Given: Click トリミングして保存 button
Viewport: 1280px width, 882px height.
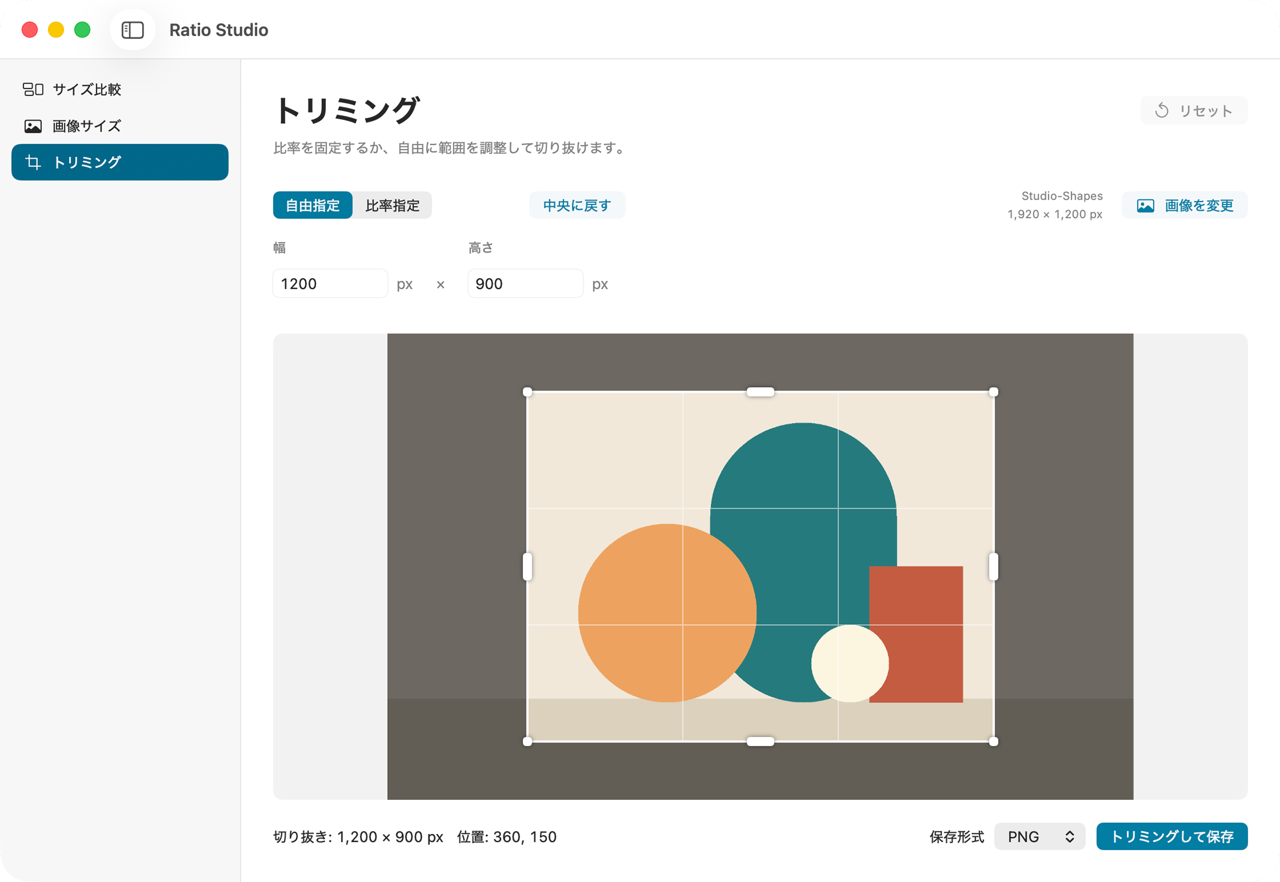Looking at the screenshot, I should pyautogui.click(x=1172, y=837).
